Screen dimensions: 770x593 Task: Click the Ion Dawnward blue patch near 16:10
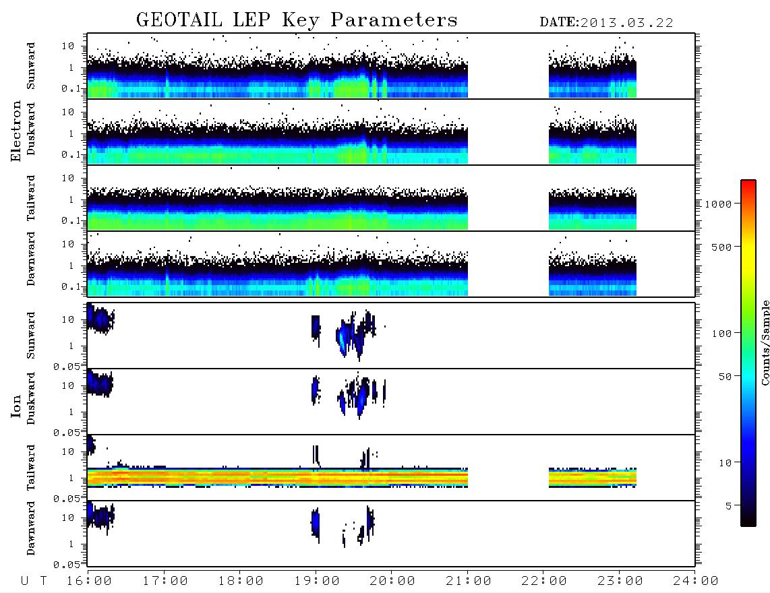click(x=100, y=516)
